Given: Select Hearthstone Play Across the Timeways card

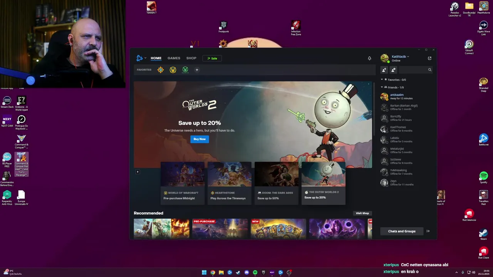Looking at the screenshot, I should tap(230, 183).
